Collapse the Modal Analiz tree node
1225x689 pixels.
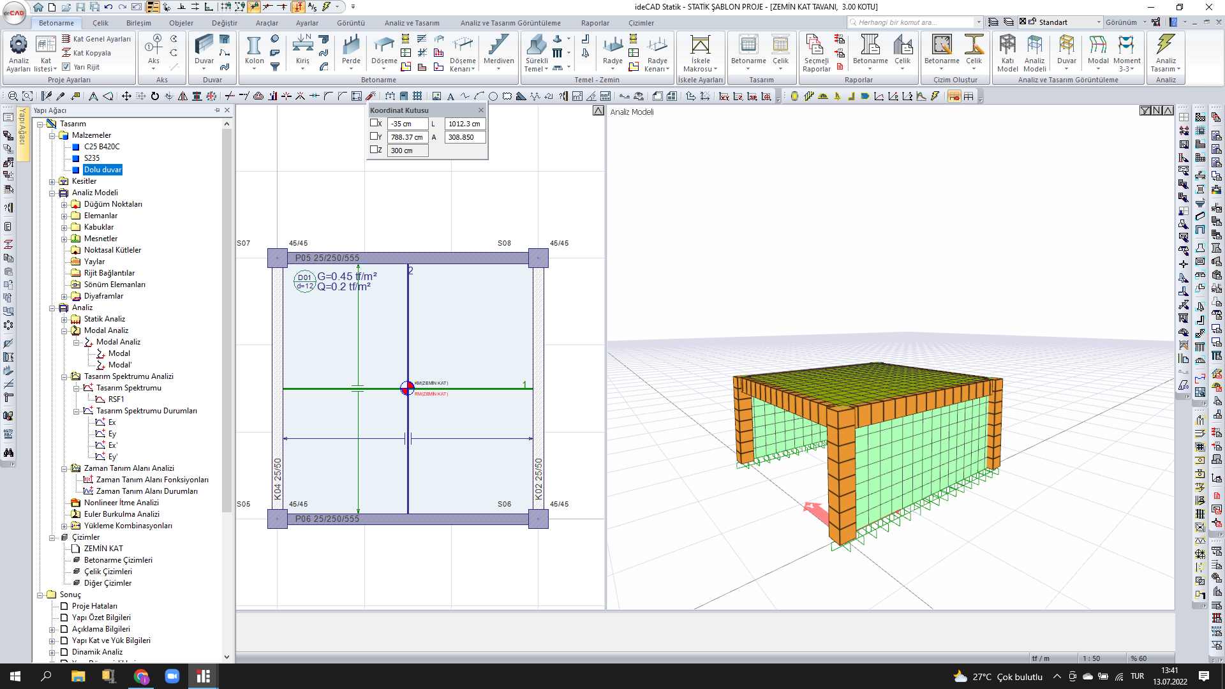click(64, 330)
